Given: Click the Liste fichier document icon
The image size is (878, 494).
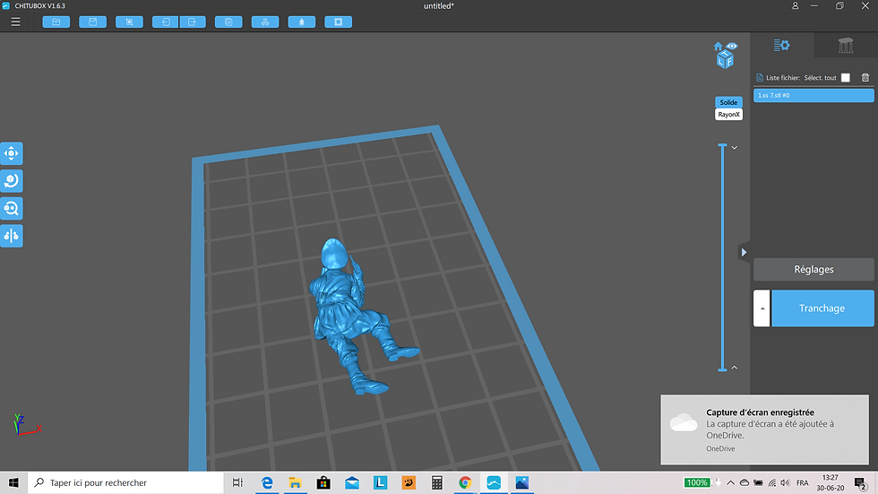Looking at the screenshot, I should (x=760, y=78).
